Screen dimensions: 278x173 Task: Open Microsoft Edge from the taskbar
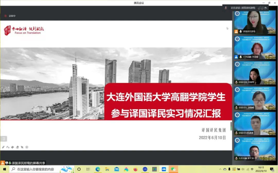(98, 169)
